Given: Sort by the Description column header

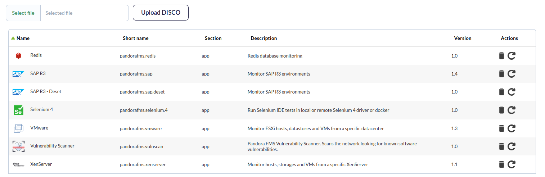Looking at the screenshot, I should (264, 38).
